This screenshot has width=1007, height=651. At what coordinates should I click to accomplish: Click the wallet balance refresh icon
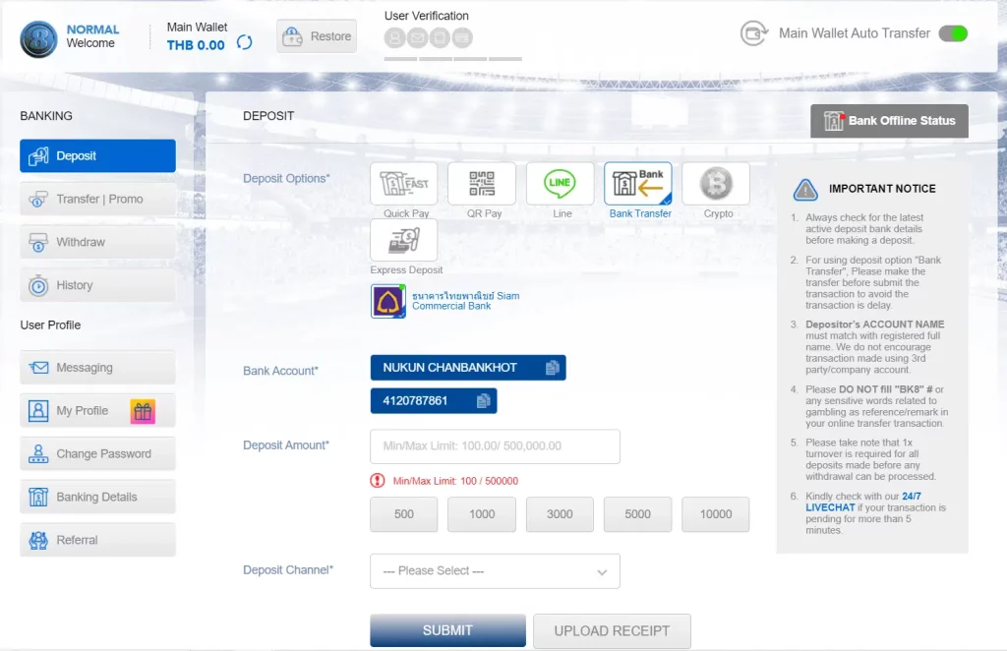245,43
